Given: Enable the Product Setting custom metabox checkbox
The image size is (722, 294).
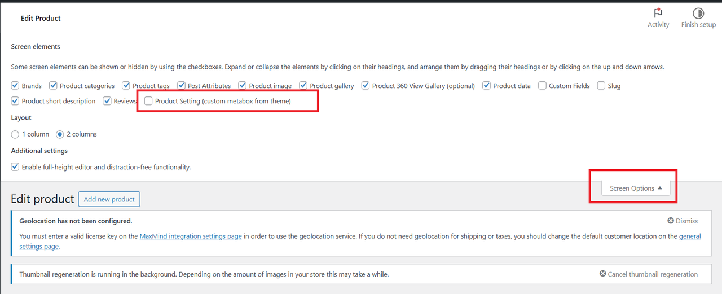Looking at the screenshot, I should tap(148, 101).
